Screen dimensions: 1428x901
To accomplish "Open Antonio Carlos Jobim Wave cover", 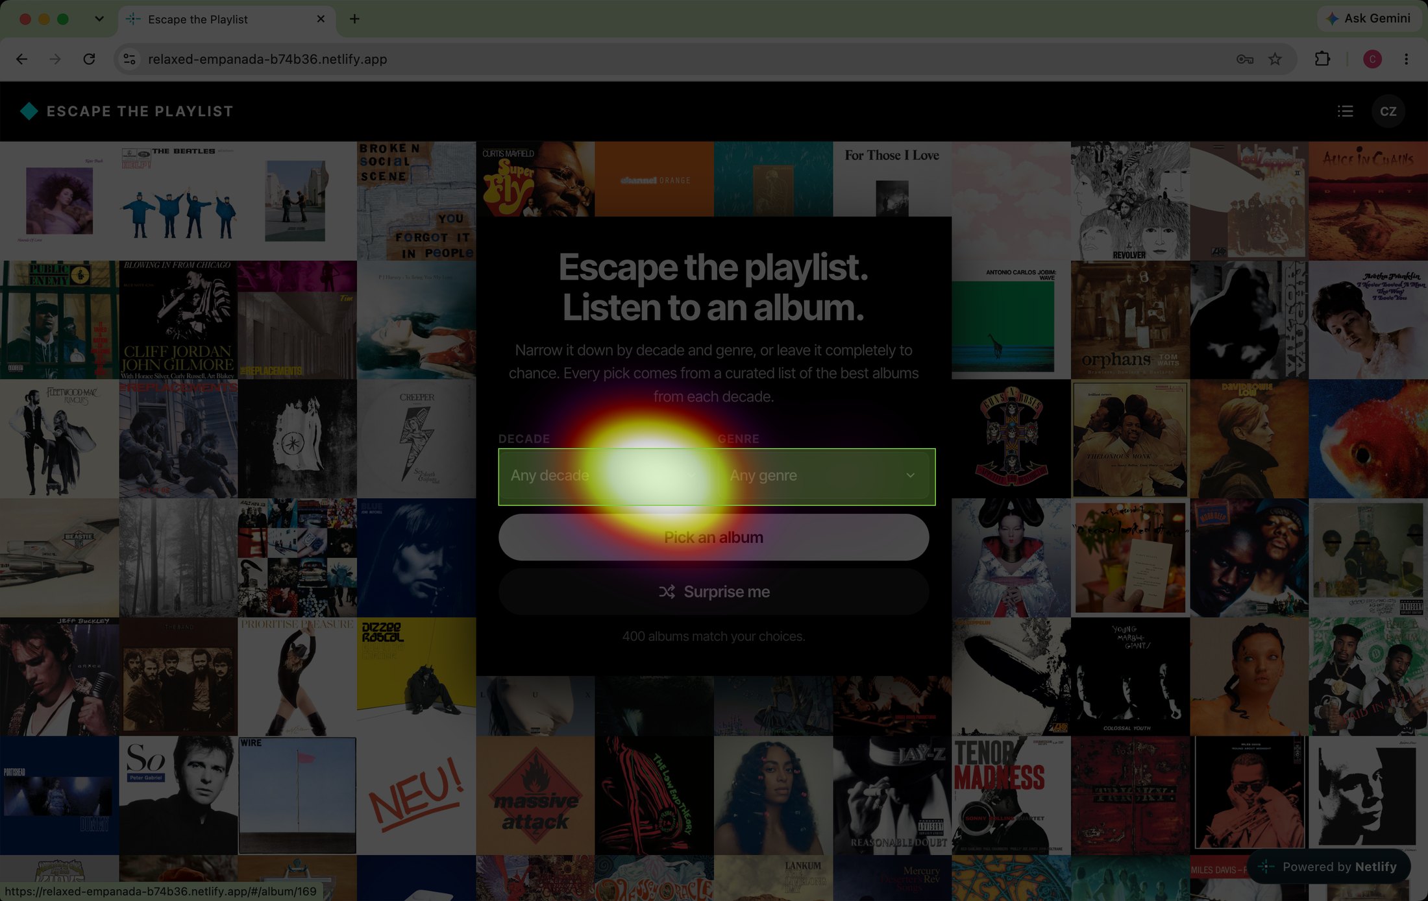I will pyautogui.click(x=1011, y=320).
